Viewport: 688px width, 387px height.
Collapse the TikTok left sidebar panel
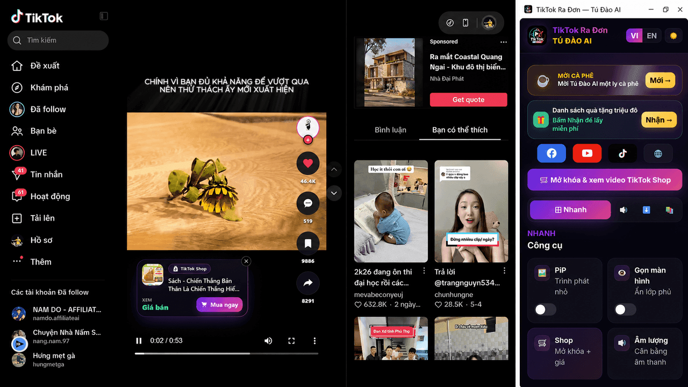(104, 16)
